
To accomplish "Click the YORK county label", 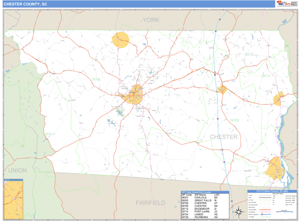I will point(150,19).
